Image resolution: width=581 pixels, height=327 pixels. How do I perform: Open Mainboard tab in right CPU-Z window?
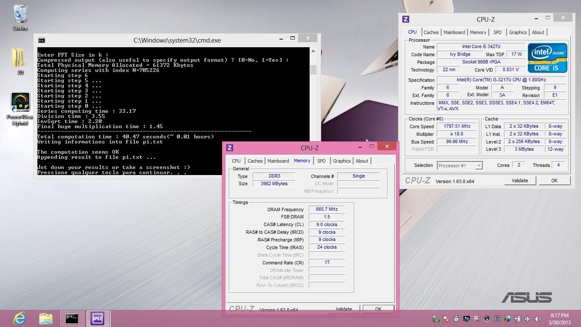(x=454, y=32)
